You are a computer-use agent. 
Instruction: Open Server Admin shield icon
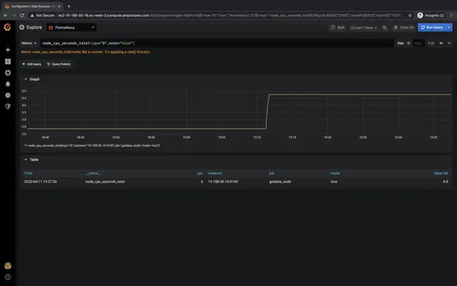pyautogui.click(x=8, y=107)
